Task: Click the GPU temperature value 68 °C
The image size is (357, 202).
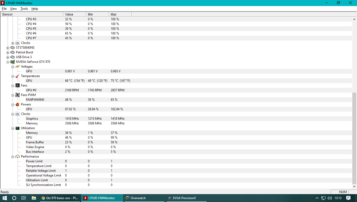Action: coord(75,81)
